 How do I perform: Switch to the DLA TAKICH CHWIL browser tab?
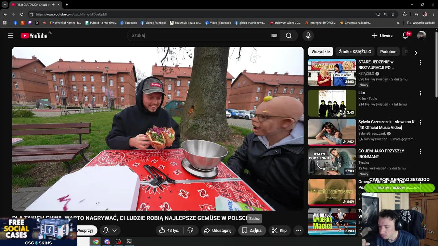[35, 4]
